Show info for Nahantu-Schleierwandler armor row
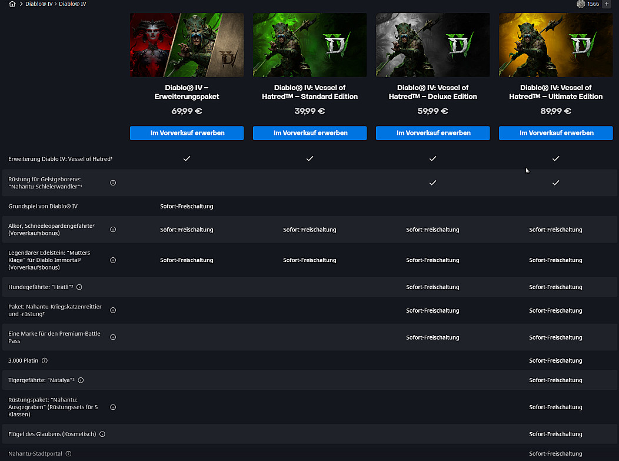The width and height of the screenshot is (619, 461). coord(113,183)
